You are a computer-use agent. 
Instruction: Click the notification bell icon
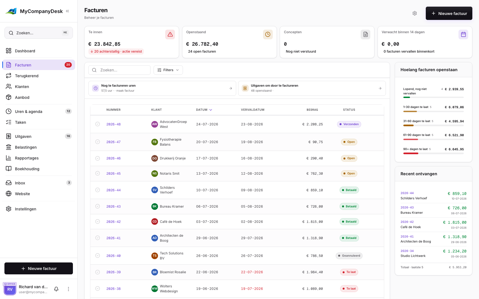point(56,289)
